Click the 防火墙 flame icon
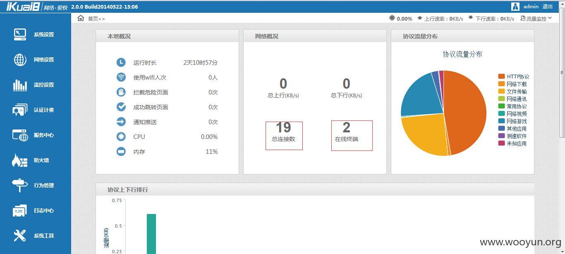 click(x=19, y=160)
